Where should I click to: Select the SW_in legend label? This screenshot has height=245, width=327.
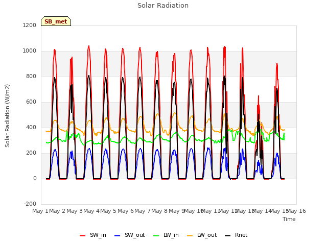pyautogui.click(x=98, y=235)
